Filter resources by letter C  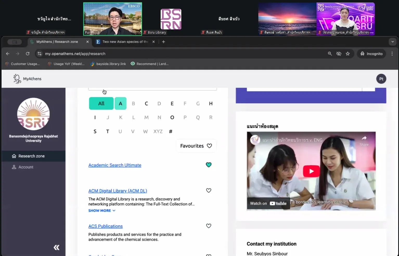pyautogui.click(x=146, y=104)
